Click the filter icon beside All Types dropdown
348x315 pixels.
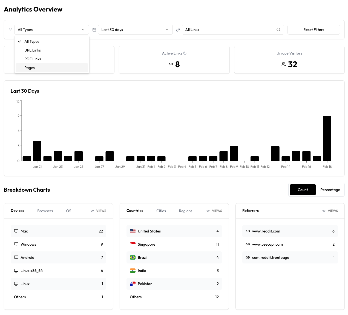click(x=10, y=30)
